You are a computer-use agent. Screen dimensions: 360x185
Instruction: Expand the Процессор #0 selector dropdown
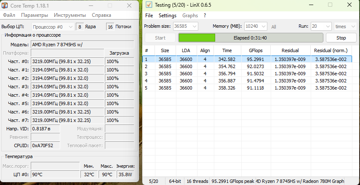point(53,27)
